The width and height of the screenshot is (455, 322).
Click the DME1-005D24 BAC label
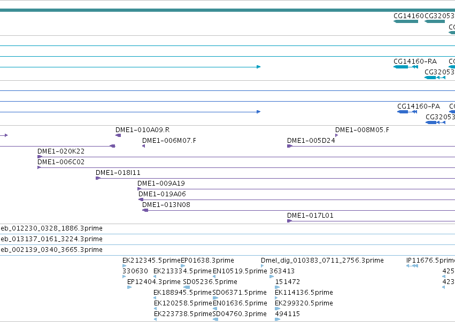[x=311, y=141]
